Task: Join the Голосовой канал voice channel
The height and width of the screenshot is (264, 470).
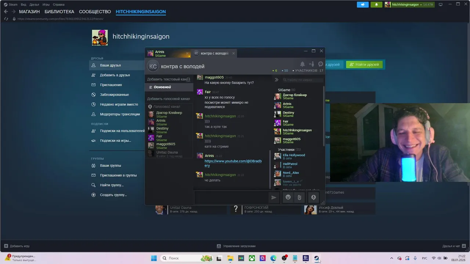Action: [167, 107]
